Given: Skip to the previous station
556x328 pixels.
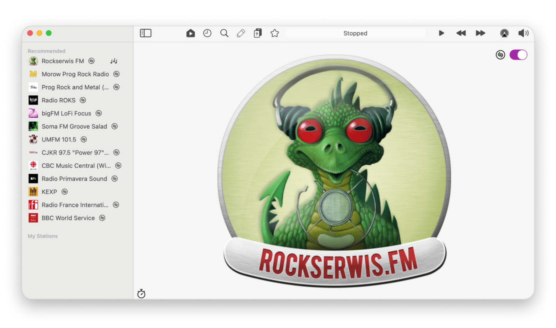Looking at the screenshot, I should point(461,33).
